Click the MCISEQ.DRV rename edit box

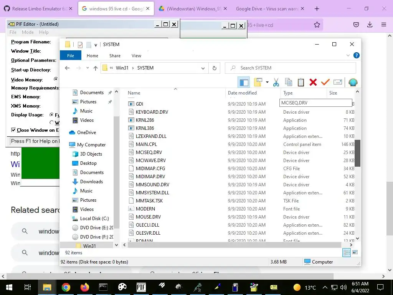click(315, 103)
